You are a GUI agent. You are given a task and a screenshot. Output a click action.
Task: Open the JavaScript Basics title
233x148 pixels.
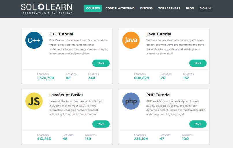pyautogui.click(x=66, y=95)
